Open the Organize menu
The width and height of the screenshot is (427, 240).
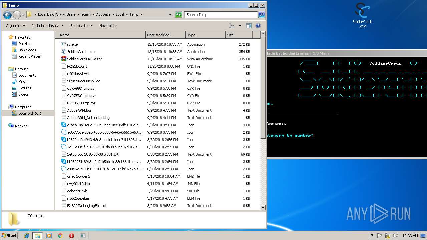(x=15, y=26)
